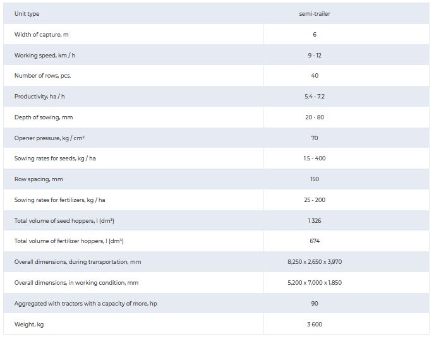Click the "Sowing rates for fertilizers" label
Viewport: 434px width, 346px height.
(x=60, y=200)
